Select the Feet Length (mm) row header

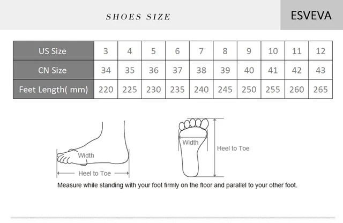(54, 89)
